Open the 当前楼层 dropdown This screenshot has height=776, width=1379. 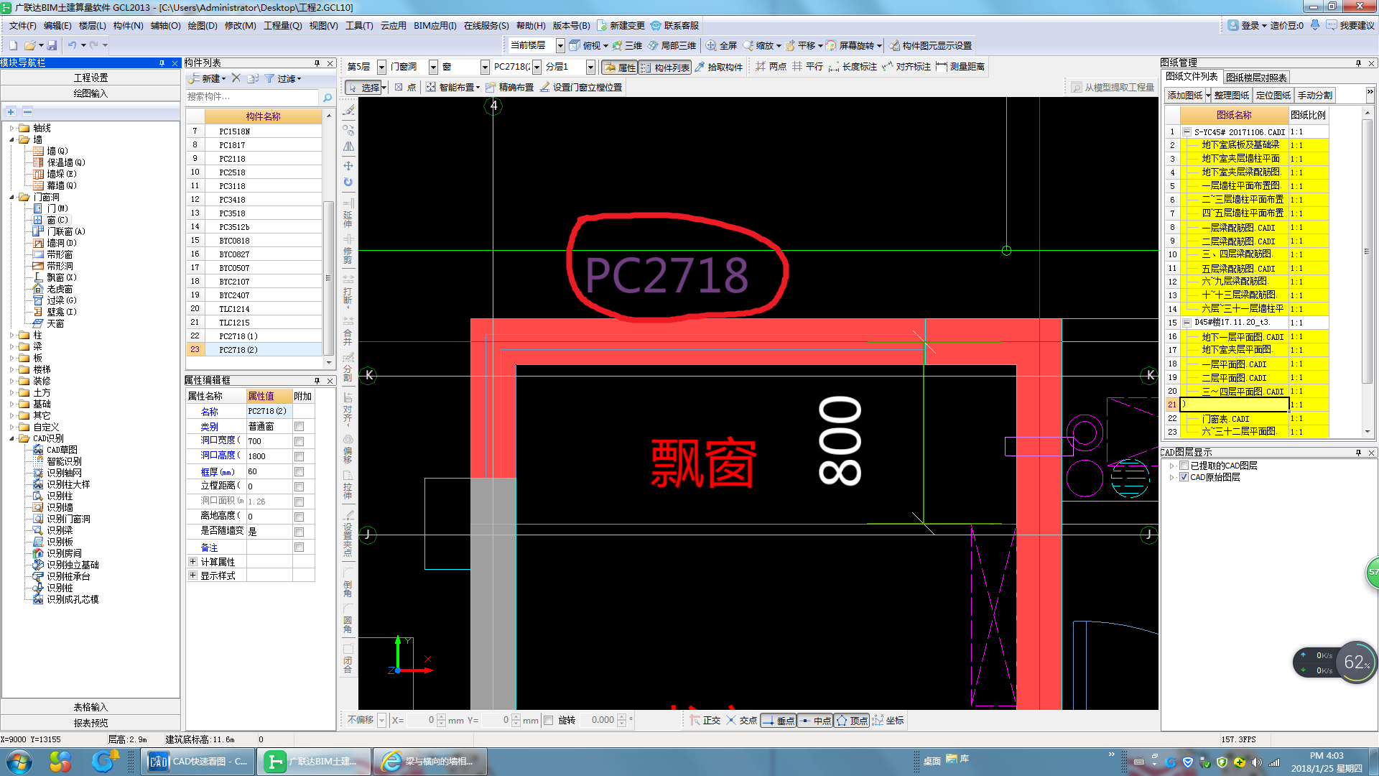560,45
